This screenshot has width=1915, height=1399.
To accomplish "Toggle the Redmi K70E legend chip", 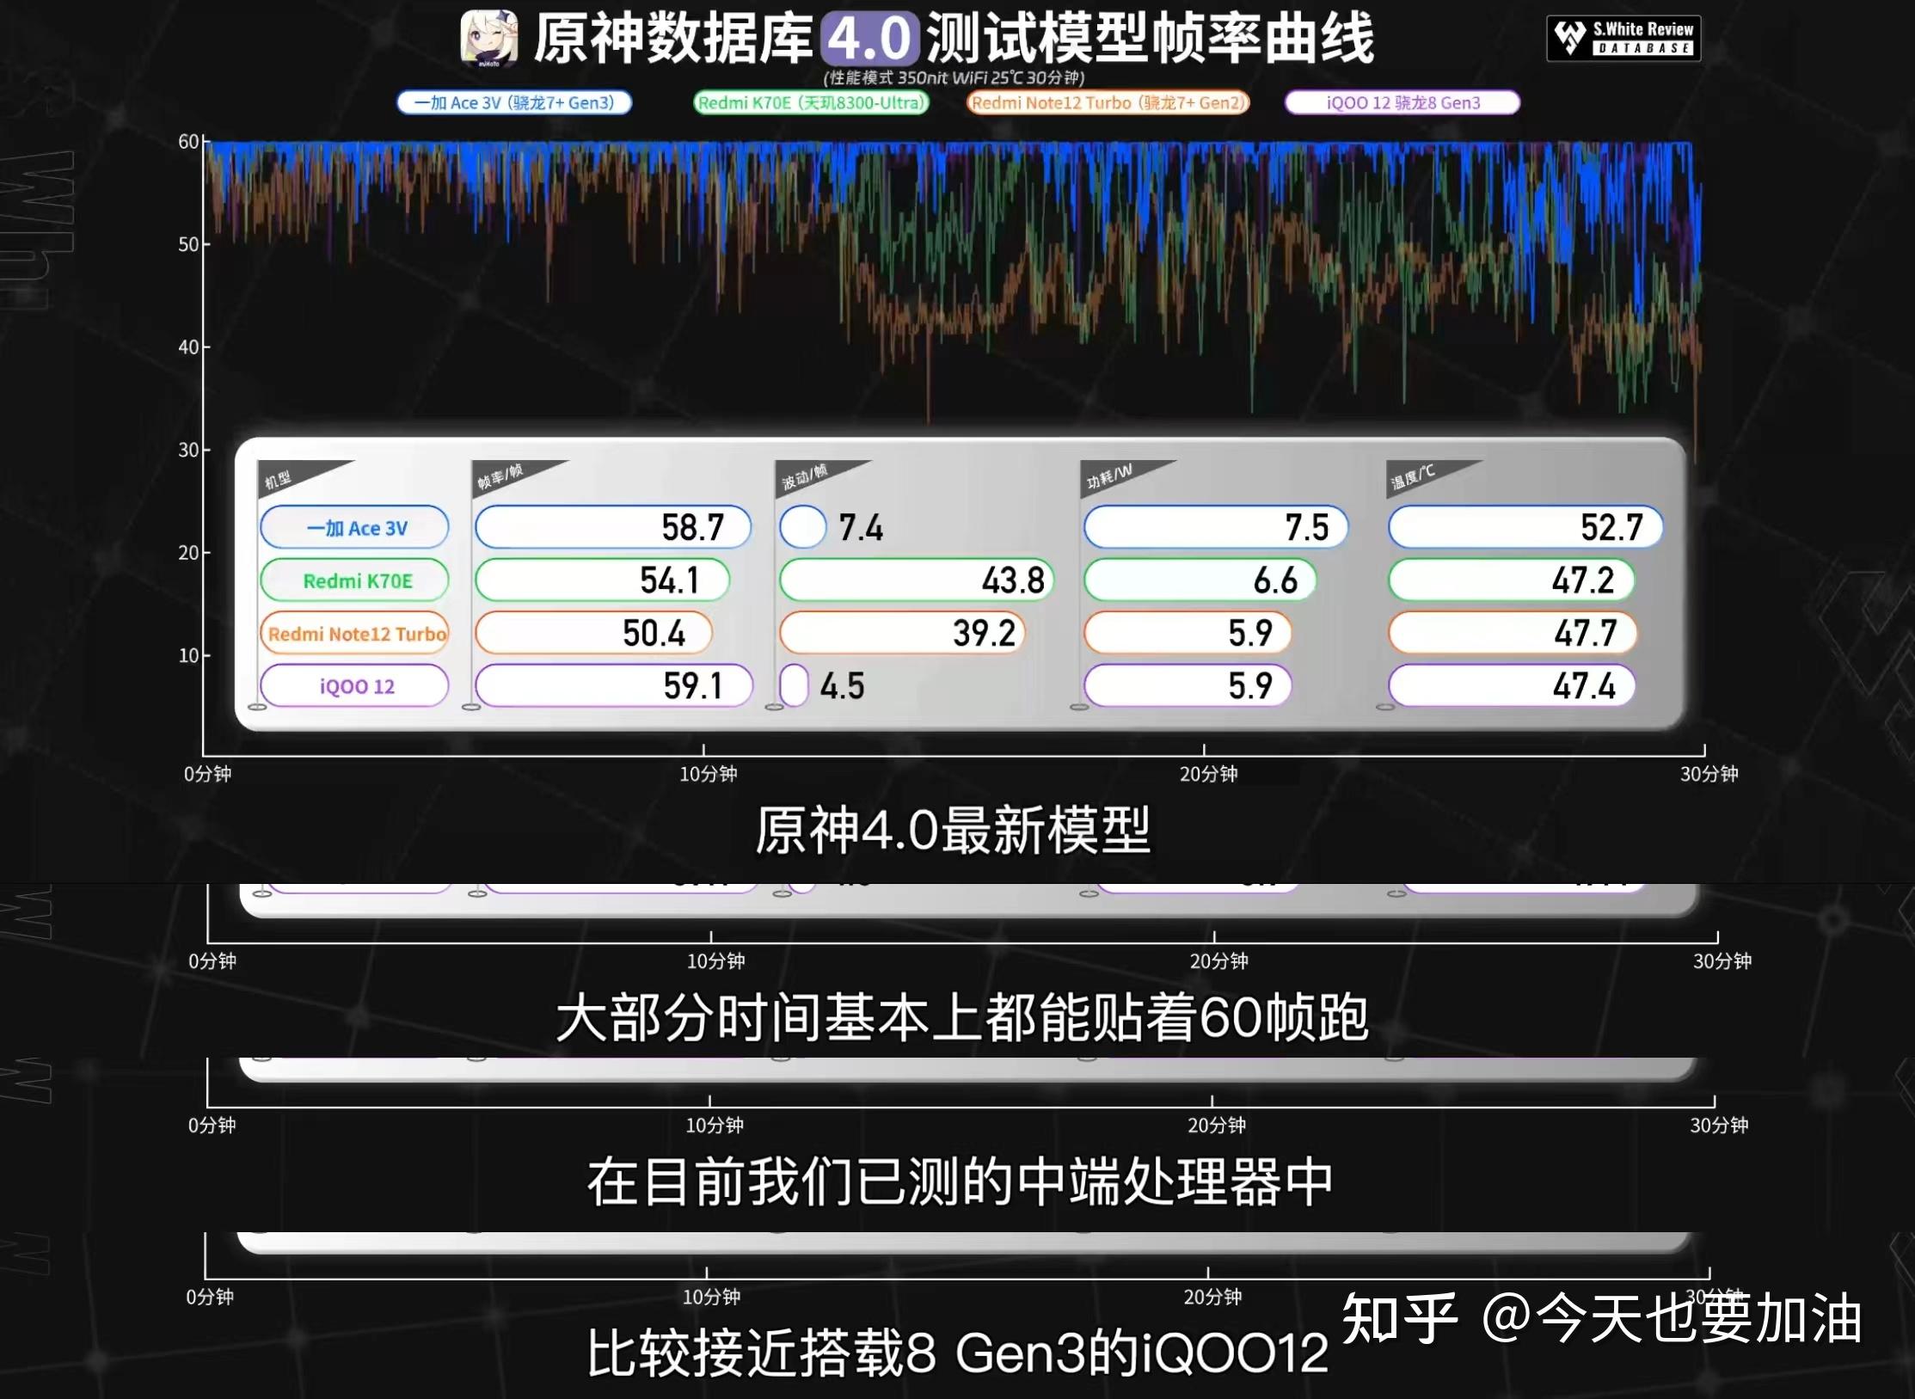I will [x=812, y=102].
